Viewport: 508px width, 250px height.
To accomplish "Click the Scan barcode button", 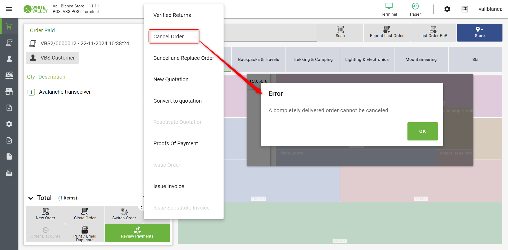I will [340, 32].
